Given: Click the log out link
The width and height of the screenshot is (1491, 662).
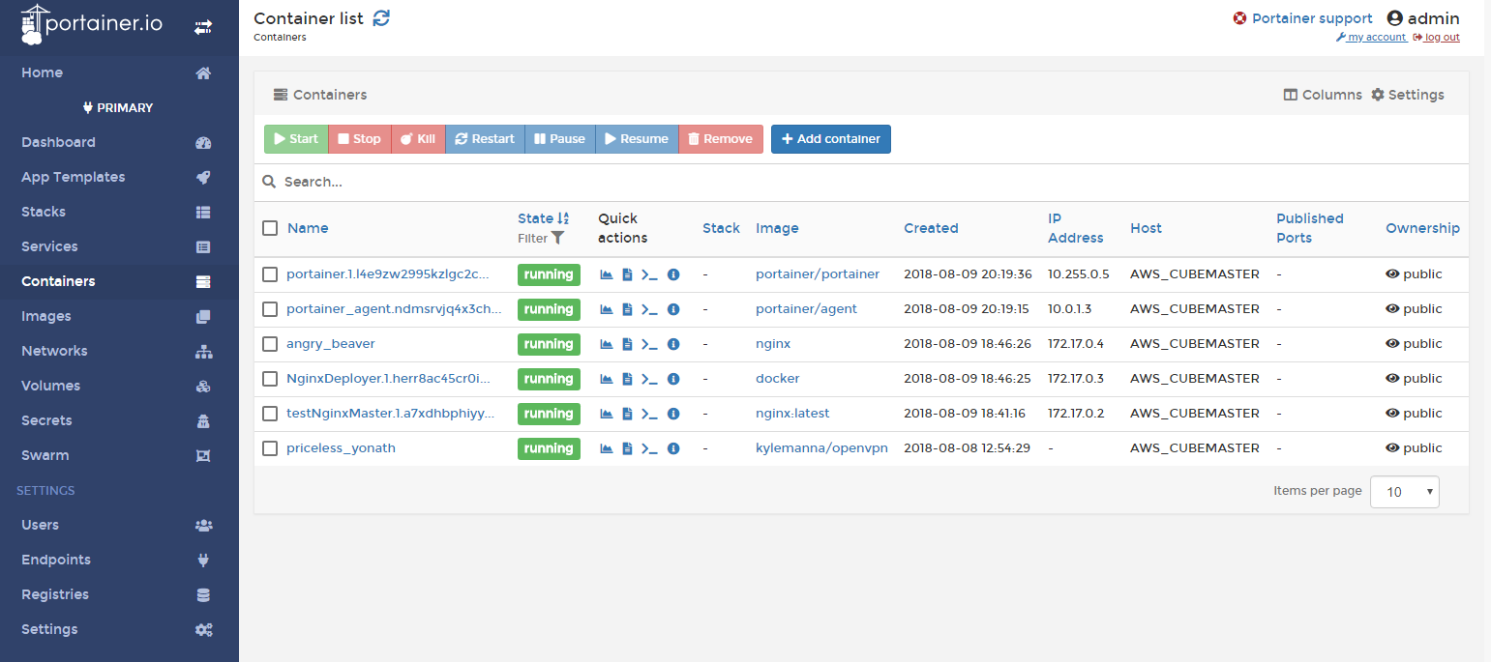Looking at the screenshot, I should pos(1436,38).
